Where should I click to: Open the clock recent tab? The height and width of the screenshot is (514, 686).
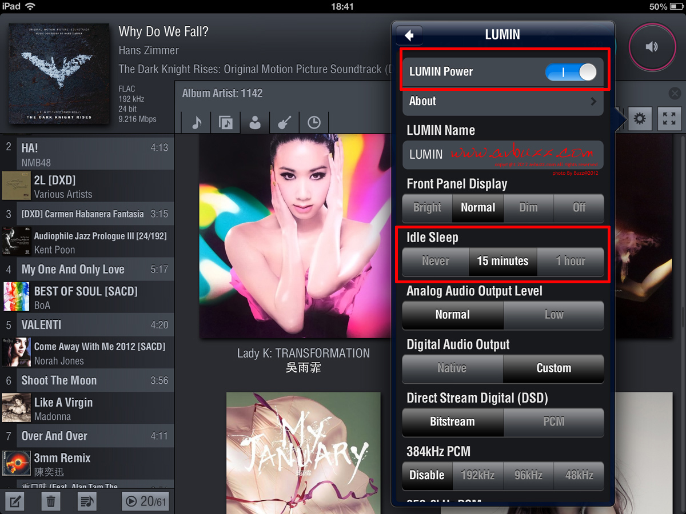click(x=314, y=122)
